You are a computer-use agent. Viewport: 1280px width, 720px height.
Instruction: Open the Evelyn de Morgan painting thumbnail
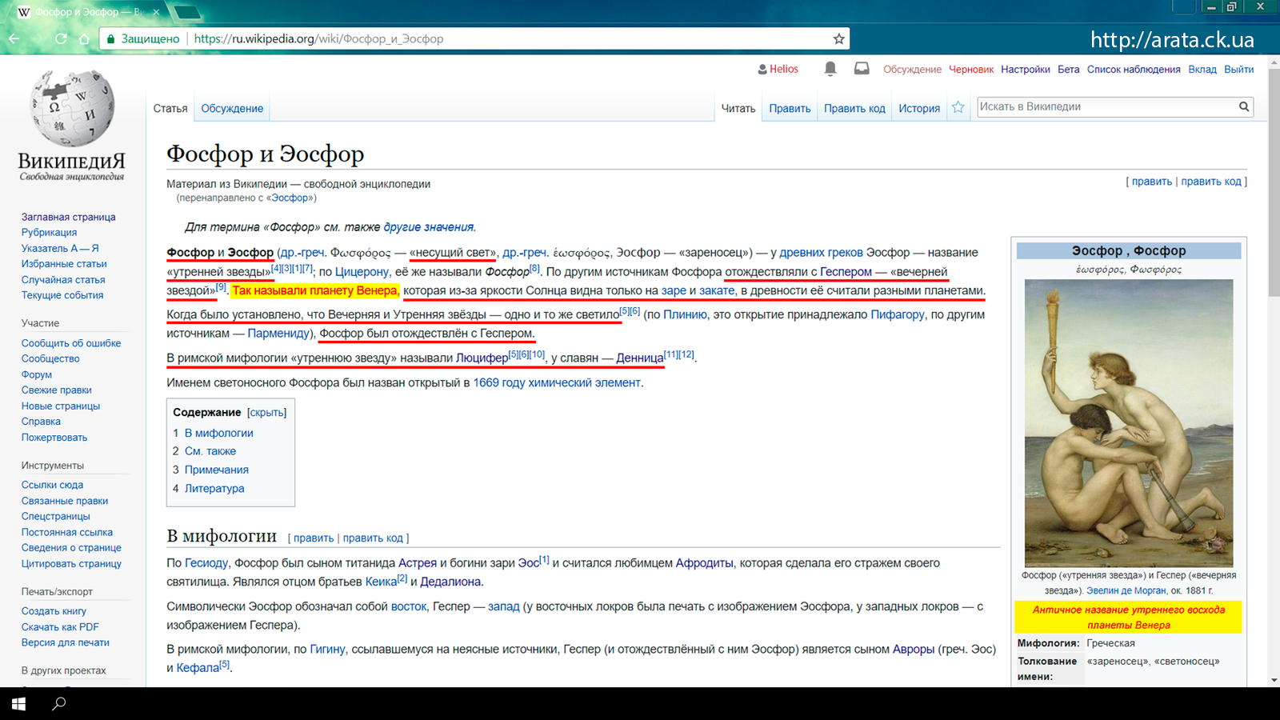pyautogui.click(x=1129, y=423)
